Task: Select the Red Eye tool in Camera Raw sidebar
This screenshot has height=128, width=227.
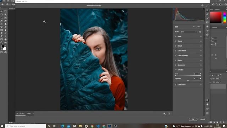Action: pos(207,31)
